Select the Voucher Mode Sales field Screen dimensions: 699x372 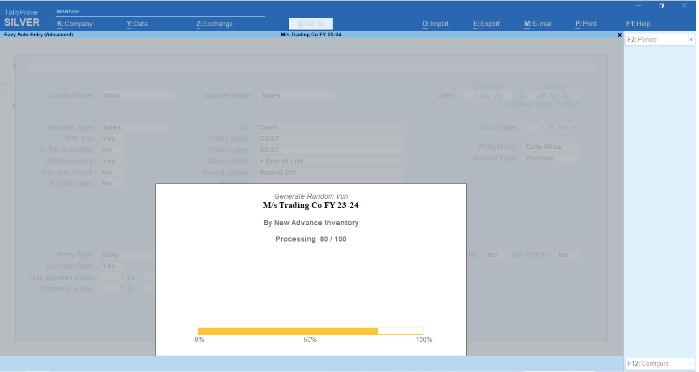(296, 95)
